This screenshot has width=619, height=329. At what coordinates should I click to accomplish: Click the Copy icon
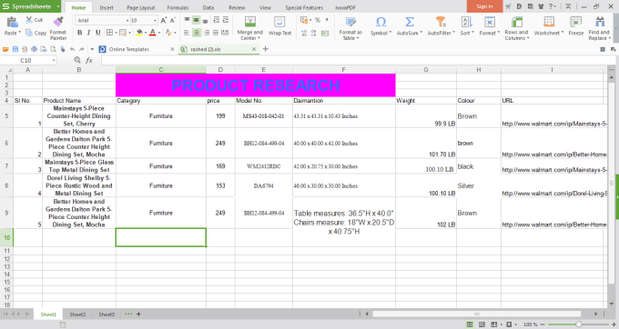pyautogui.click(x=29, y=33)
